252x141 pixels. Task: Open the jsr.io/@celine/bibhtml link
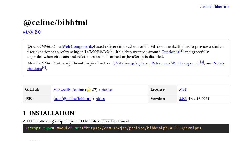pyautogui.click(x=72, y=99)
